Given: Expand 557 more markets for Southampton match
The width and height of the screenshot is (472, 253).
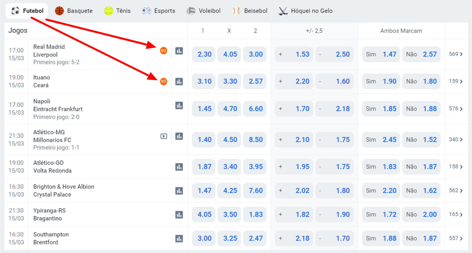Looking at the screenshot, I should point(456,238).
